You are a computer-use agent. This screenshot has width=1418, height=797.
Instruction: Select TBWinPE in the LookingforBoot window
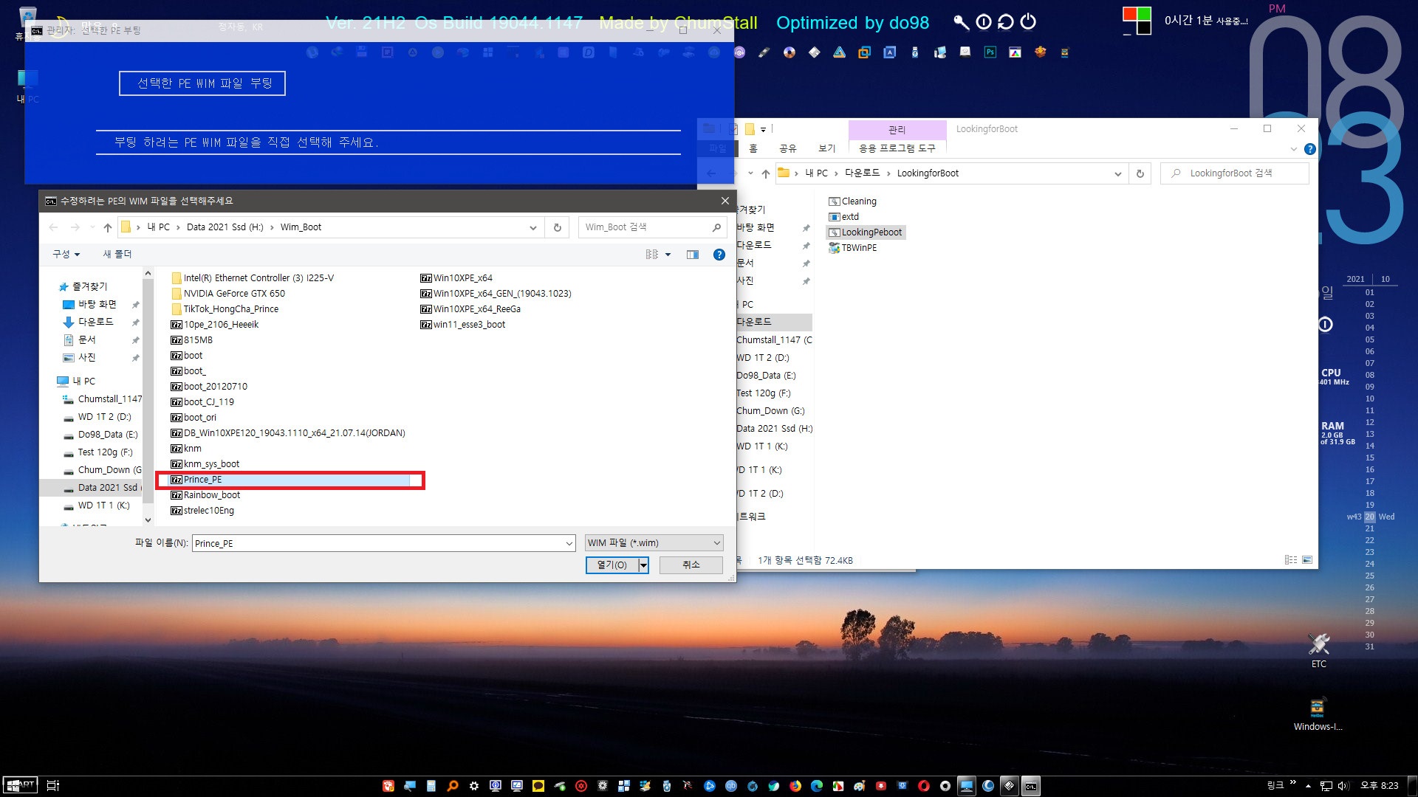click(853, 248)
